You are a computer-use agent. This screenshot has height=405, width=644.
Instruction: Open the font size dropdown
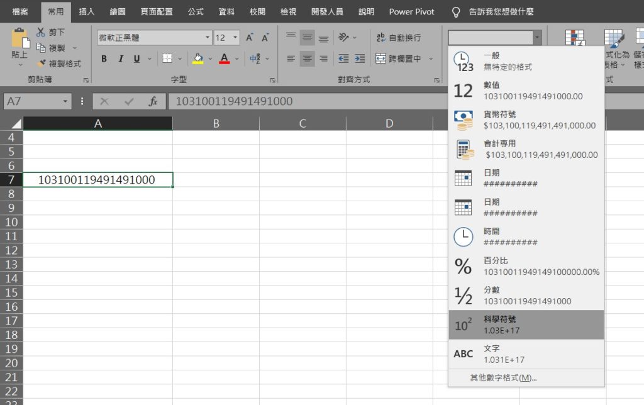(235, 37)
